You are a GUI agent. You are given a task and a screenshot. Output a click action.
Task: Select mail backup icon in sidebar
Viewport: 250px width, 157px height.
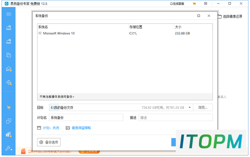[x=9, y=69]
